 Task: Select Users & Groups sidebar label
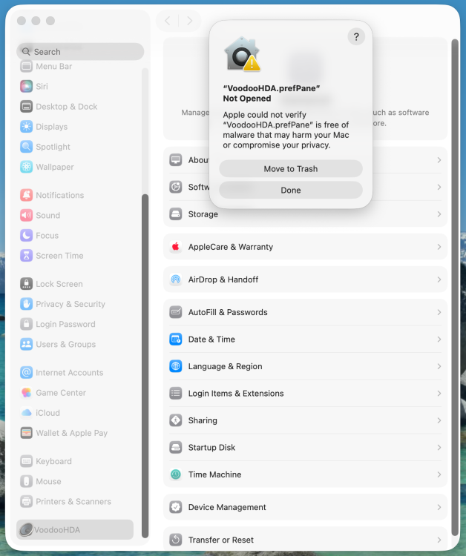(65, 344)
